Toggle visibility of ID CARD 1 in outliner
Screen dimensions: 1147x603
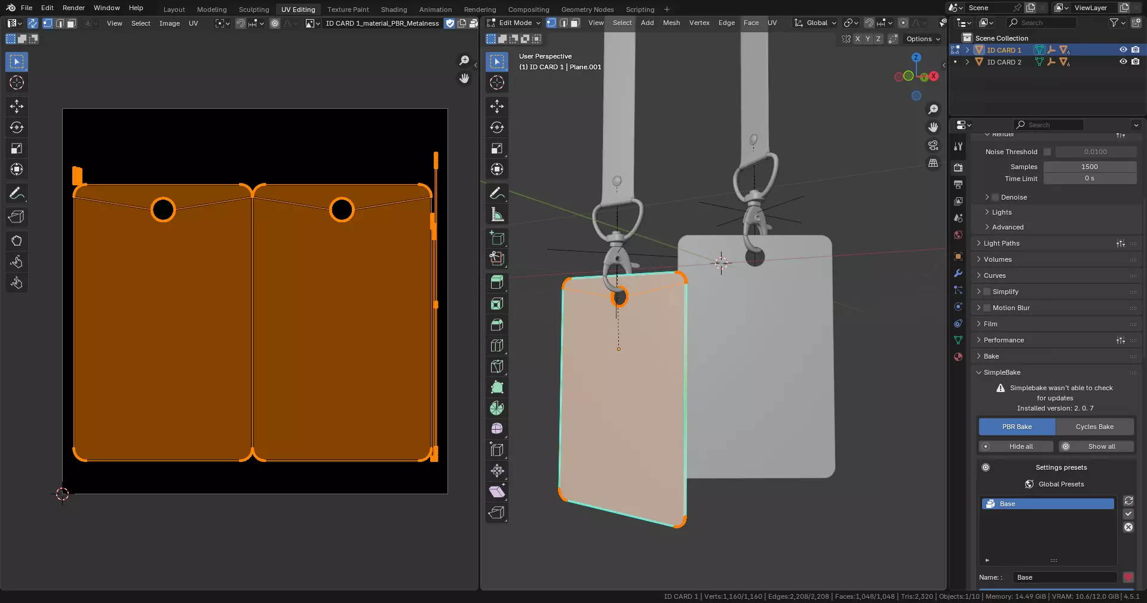pos(1123,50)
